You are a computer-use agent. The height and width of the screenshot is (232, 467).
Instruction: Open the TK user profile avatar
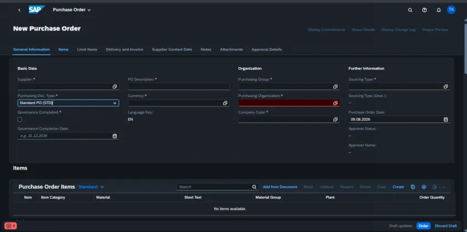pyautogui.click(x=451, y=10)
